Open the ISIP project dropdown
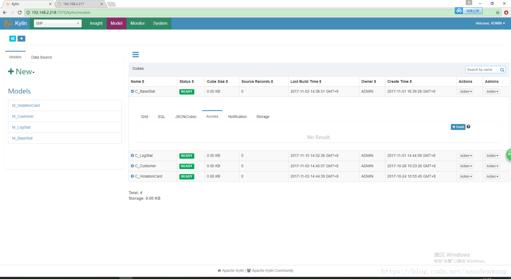This screenshot has height=279, width=511. (x=58, y=23)
